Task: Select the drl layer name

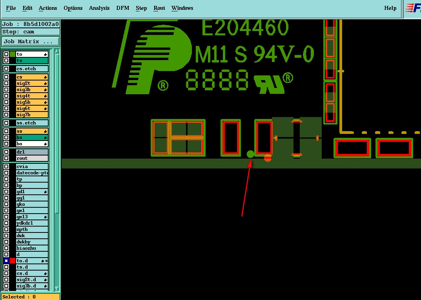Action: (32, 152)
